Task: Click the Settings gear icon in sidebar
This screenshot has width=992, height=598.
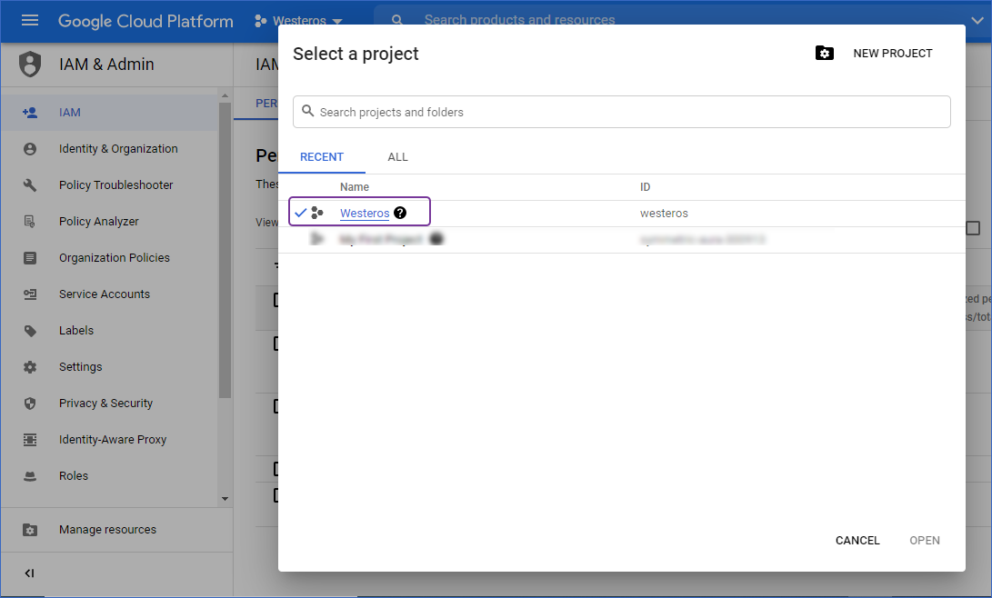Action: coord(30,367)
